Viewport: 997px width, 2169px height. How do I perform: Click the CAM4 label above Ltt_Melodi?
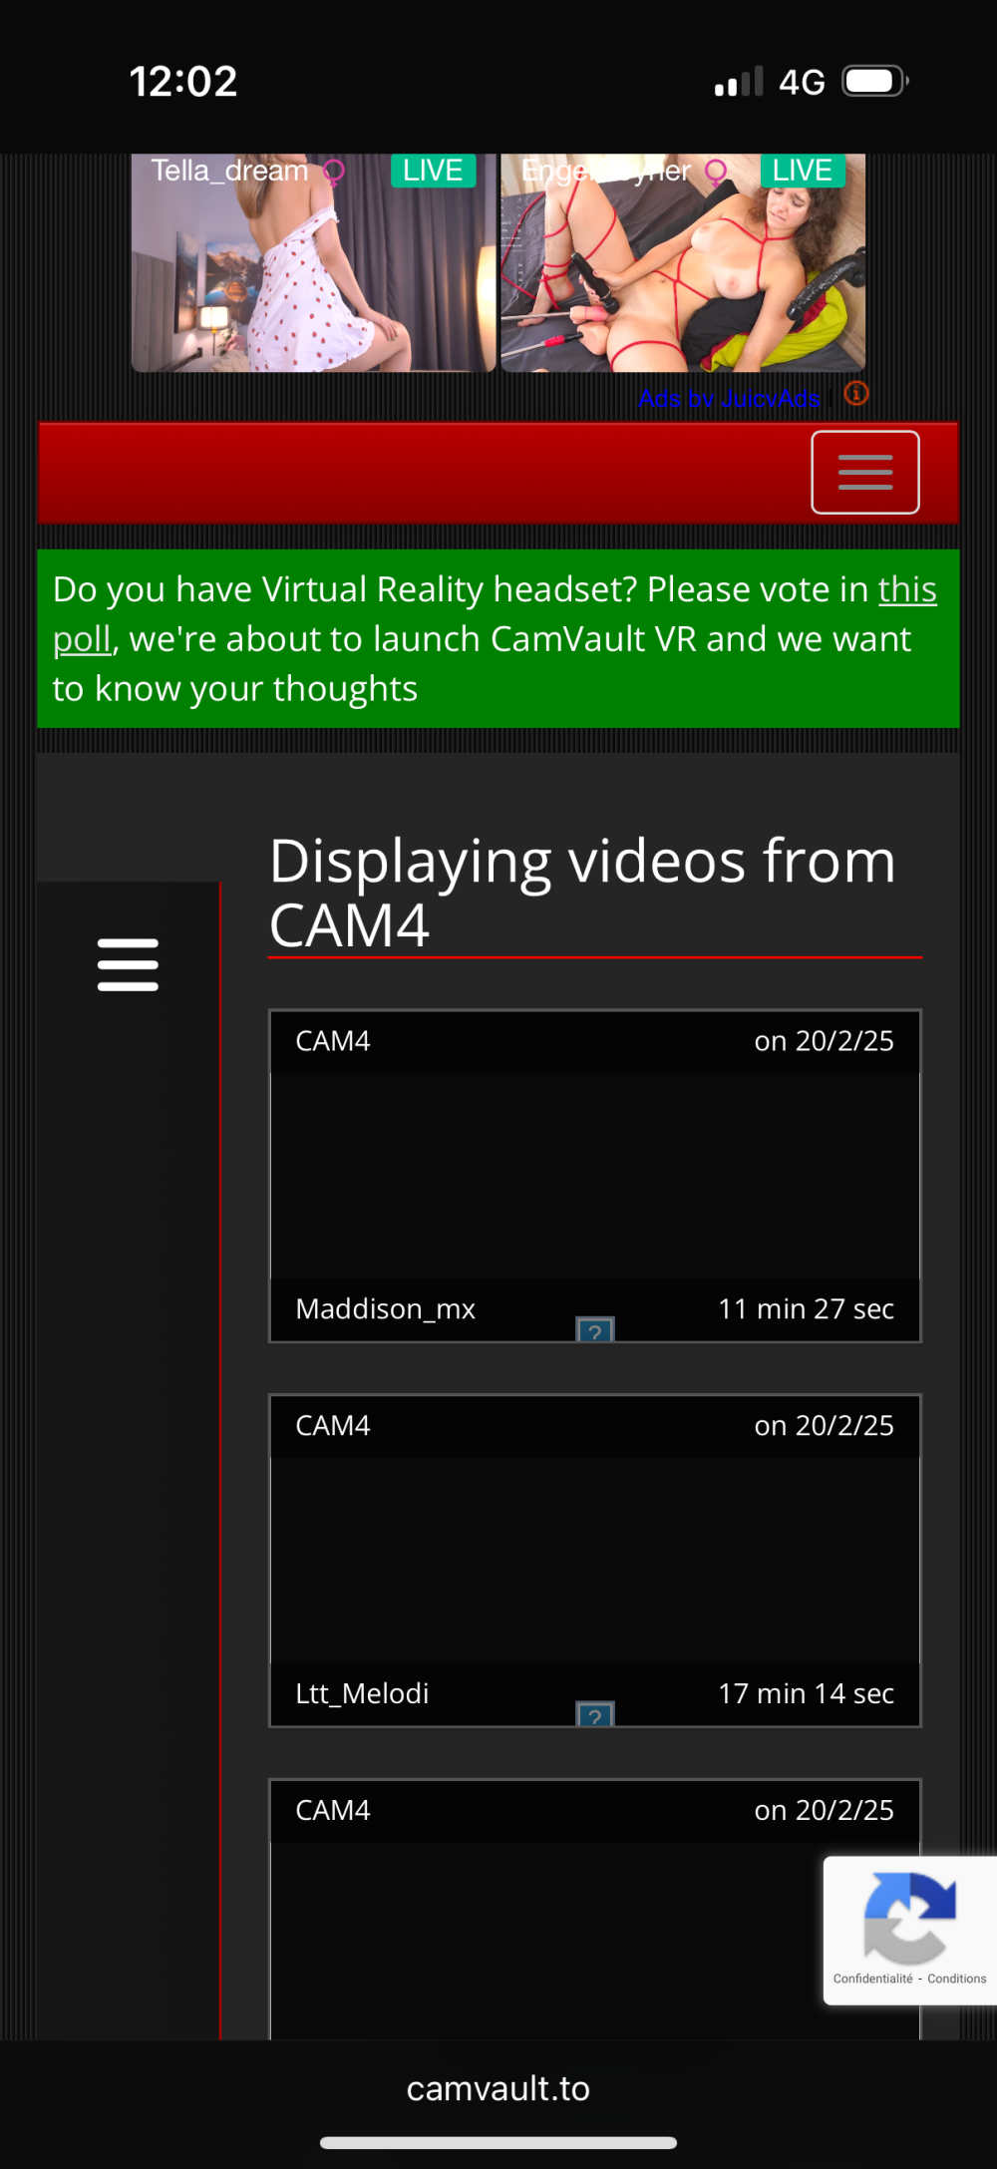pyautogui.click(x=333, y=1426)
